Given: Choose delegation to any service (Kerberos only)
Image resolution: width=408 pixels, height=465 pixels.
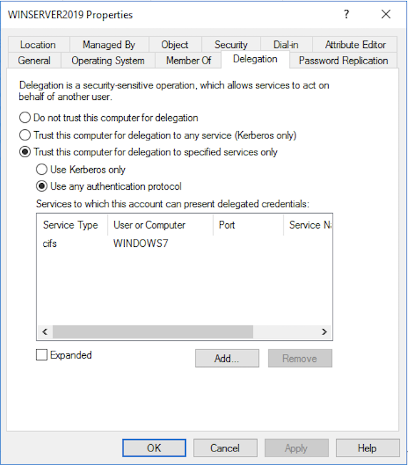Looking at the screenshot, I should pyautogui.click(x=158, y=135).
